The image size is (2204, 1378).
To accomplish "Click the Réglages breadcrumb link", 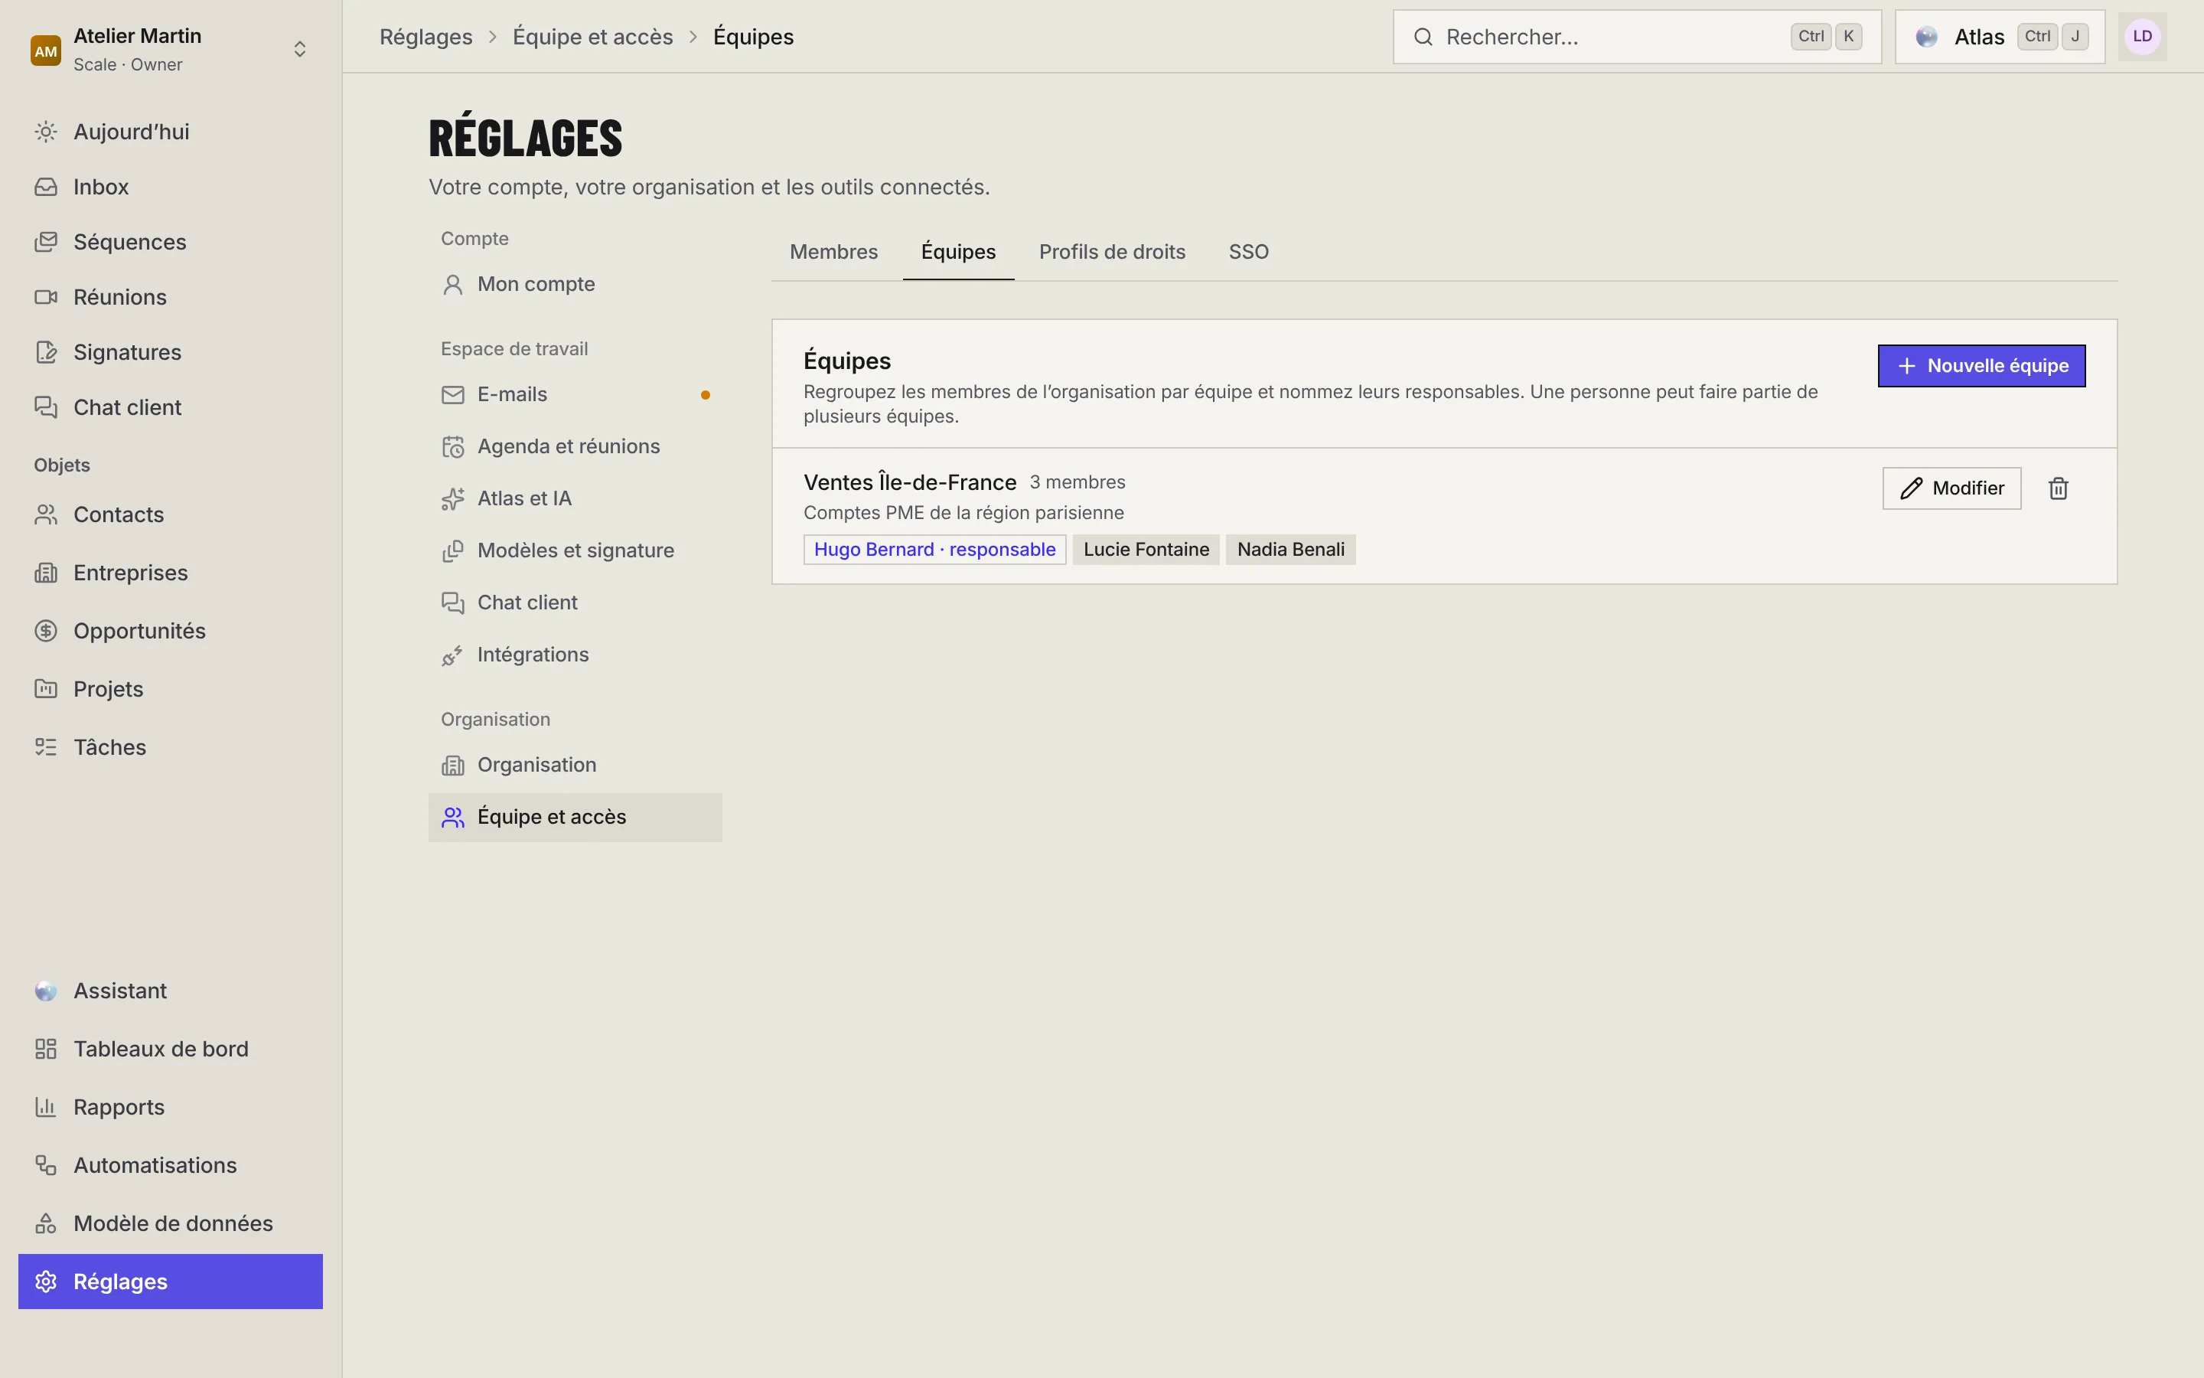I will point(426,38).
